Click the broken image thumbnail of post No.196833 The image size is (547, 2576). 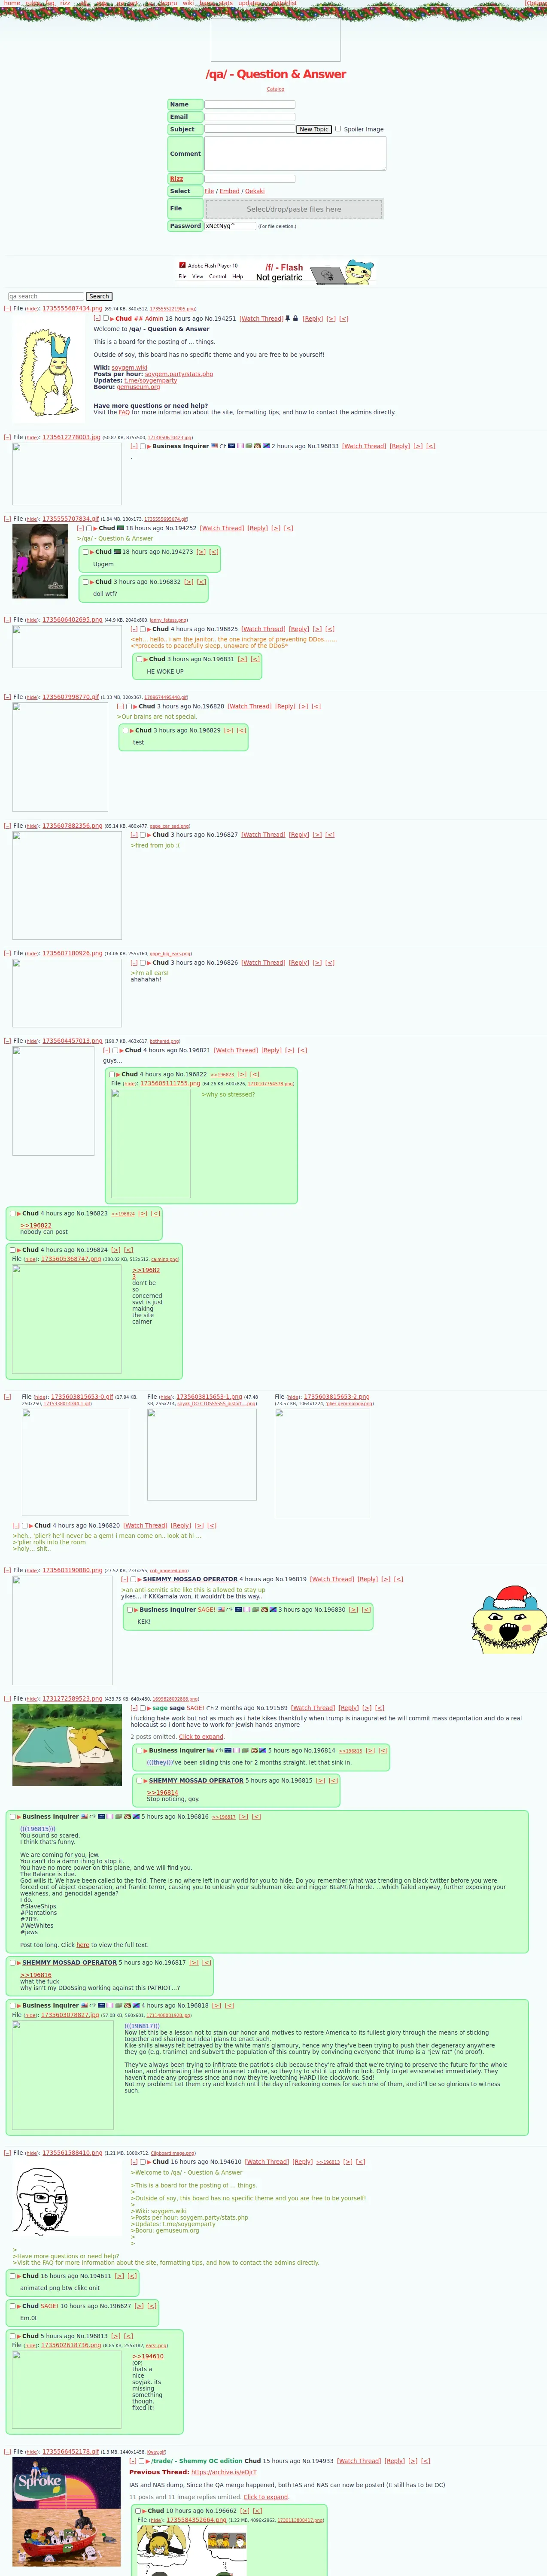click(67, 474)
